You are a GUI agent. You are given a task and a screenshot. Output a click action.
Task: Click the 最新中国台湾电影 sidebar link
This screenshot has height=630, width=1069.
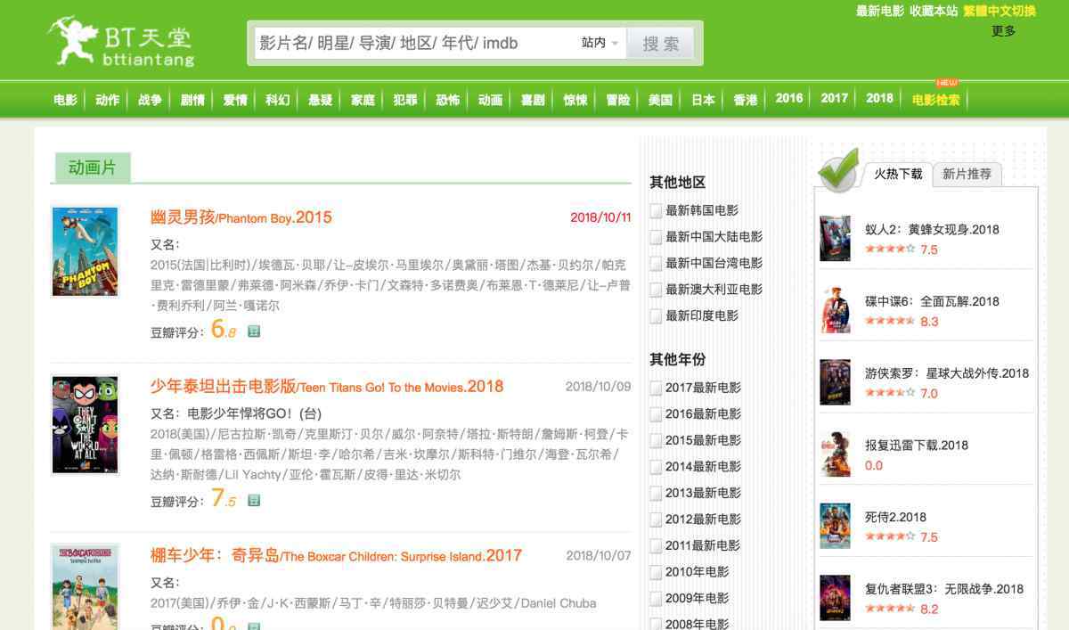click(x=714, y=263)
